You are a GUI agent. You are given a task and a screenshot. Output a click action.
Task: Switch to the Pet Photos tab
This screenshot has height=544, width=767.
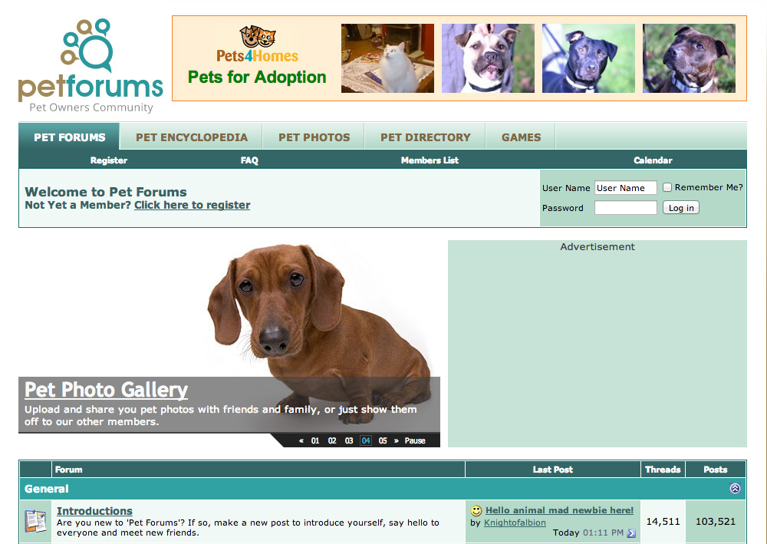coord(314,137)
